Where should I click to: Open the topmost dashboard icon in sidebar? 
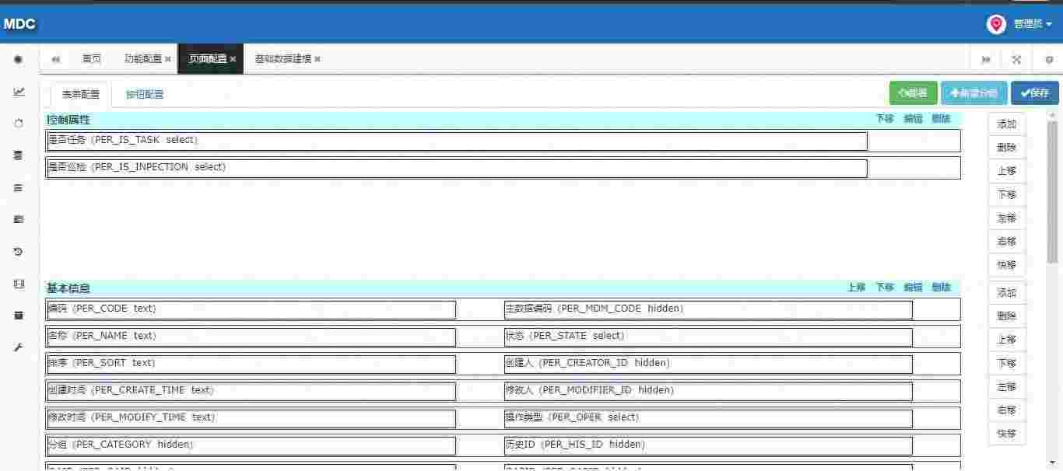tap(19, 59)
